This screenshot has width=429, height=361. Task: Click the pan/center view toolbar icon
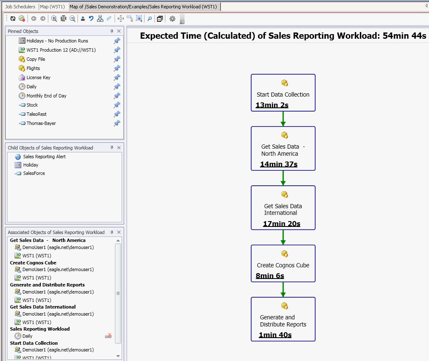coord(120,19)
